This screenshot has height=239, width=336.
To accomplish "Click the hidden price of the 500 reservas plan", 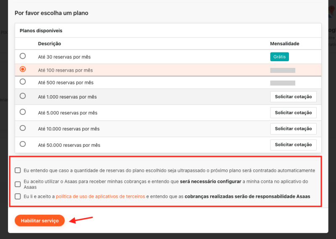I will tap(283, 83).
